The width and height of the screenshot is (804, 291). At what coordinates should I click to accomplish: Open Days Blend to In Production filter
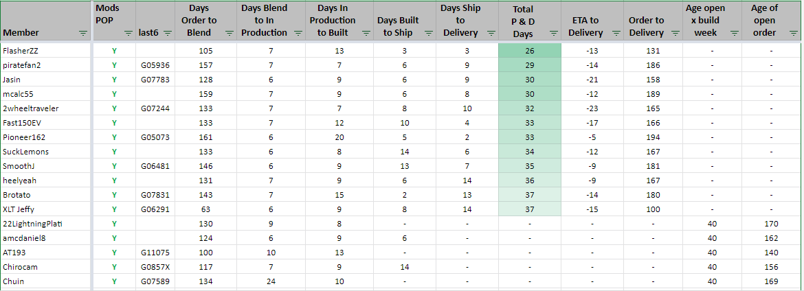[296, 33]
